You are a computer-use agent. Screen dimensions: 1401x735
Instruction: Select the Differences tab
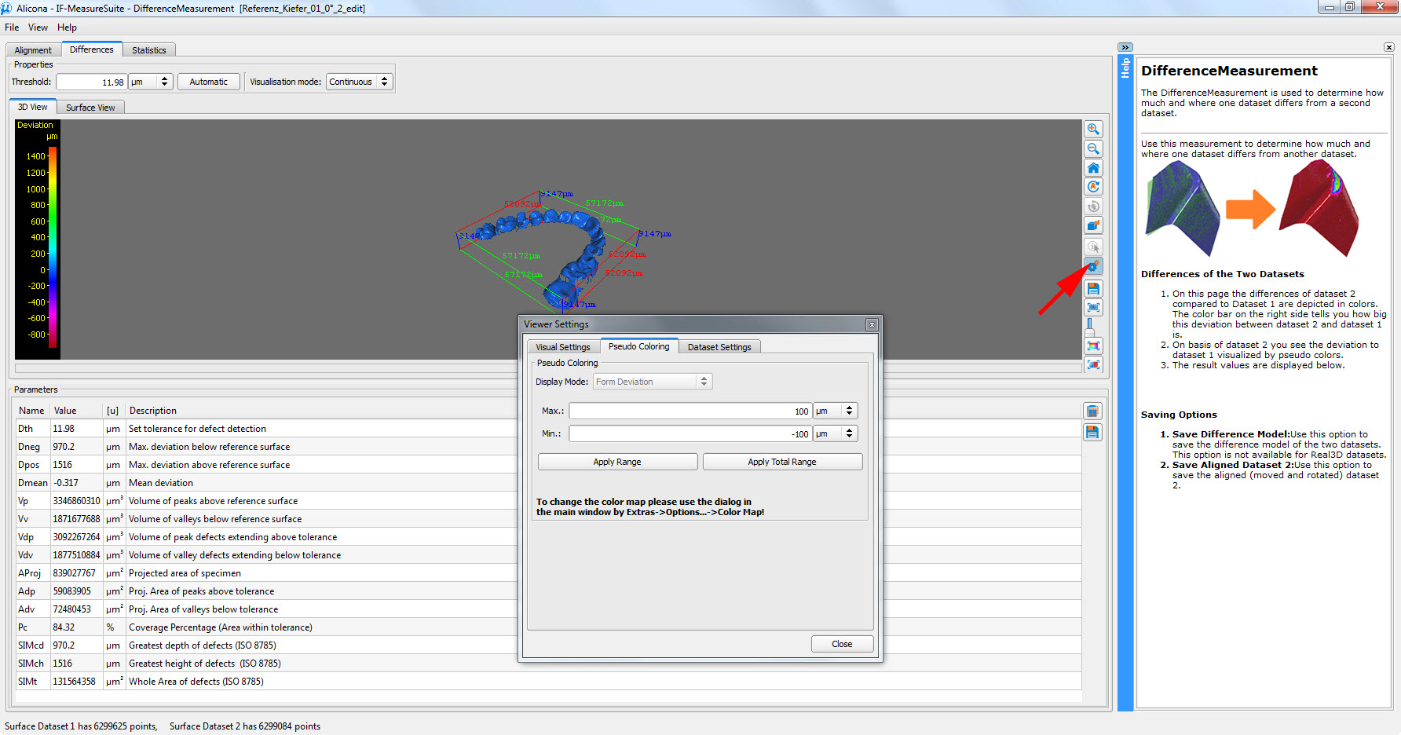pos(92,49)
